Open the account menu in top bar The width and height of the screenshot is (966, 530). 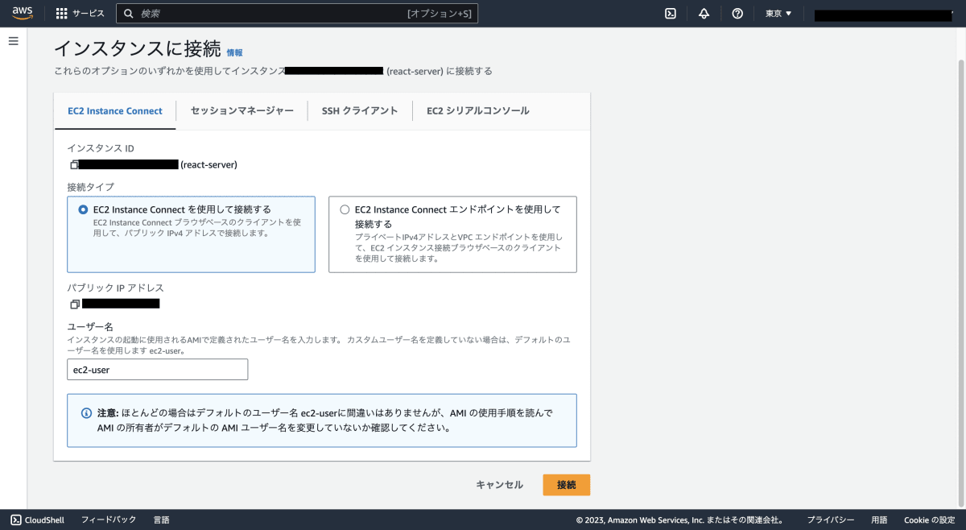click(883, 14)
